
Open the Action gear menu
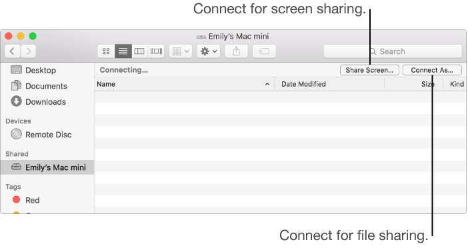(x=208, y=51)
